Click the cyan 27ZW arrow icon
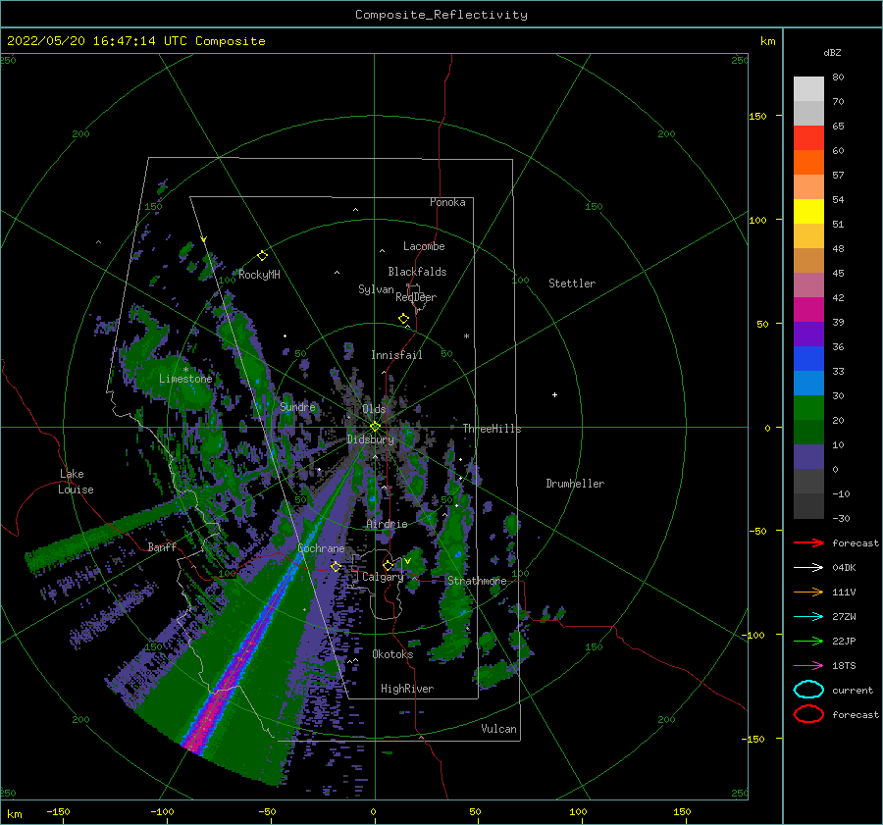 click(x=808, y=617)
